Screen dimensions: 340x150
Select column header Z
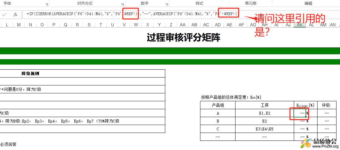(x=171, y=25)
